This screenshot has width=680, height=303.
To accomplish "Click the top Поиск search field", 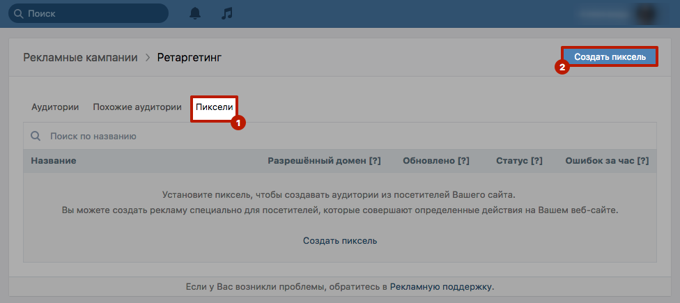I will tap(88, 13).
